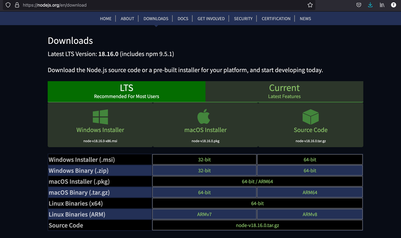Click the tracking protection shield icon
Viewport: 401px width, 238px height.
pos(8,5)
